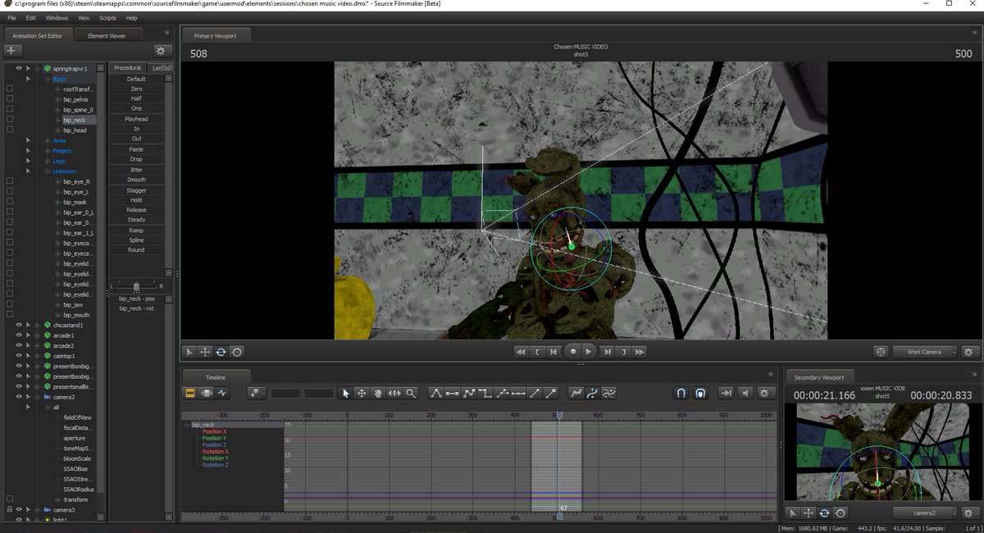Open the Scripts menu

click(107, 17)
